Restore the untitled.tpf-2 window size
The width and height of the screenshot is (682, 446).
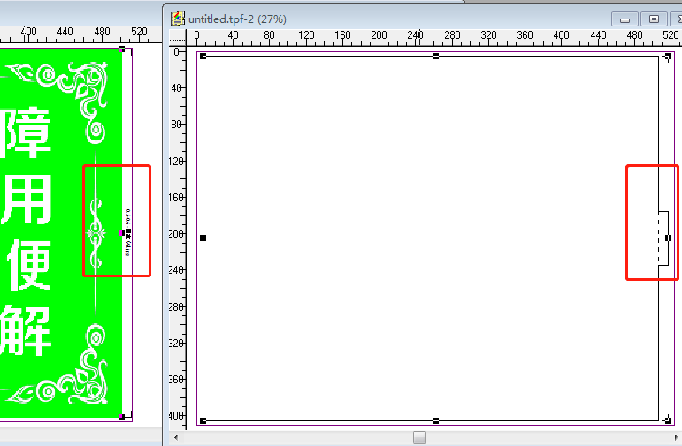(x=654, y=19)
